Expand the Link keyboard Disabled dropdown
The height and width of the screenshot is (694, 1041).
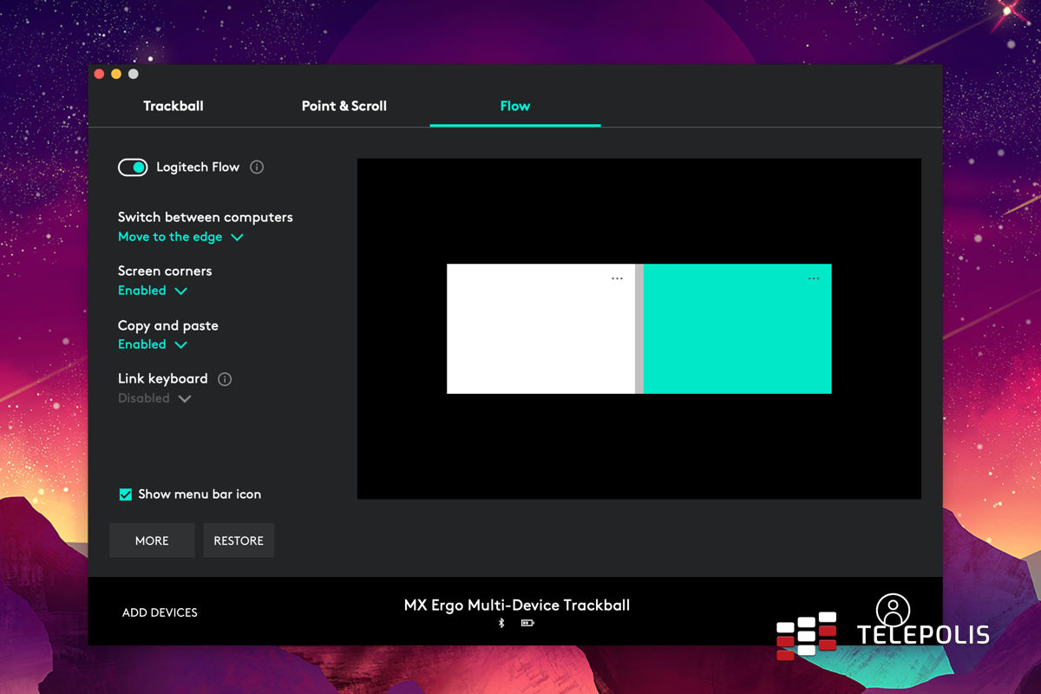pos(154,398)
